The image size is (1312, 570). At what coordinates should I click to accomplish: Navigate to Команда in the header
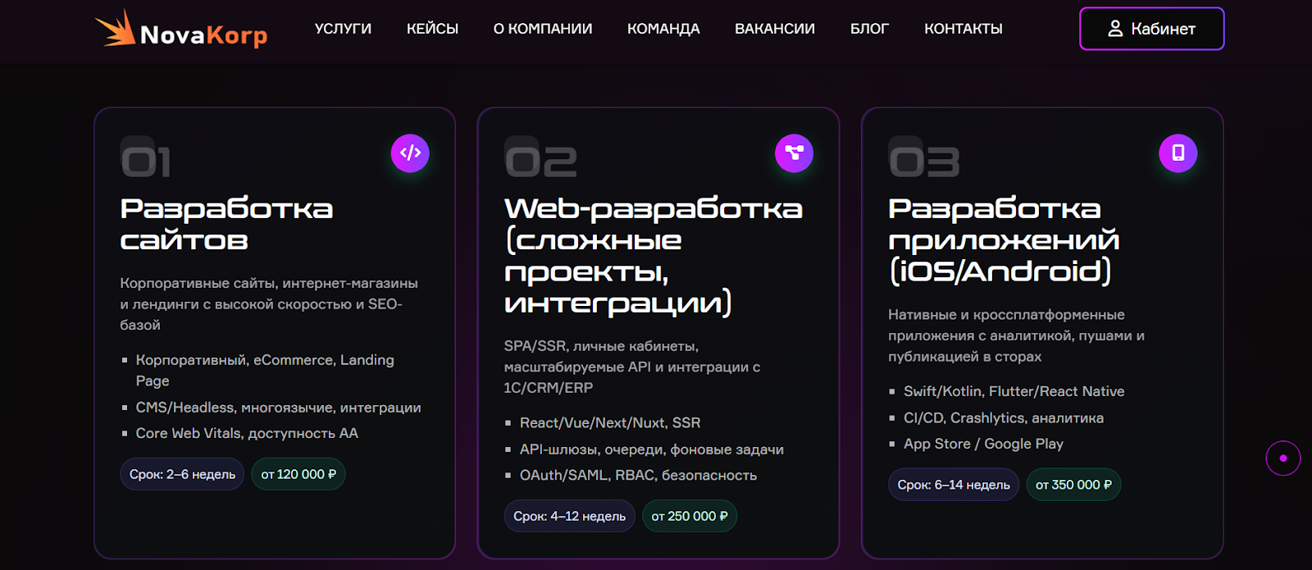tap(663, 29)
